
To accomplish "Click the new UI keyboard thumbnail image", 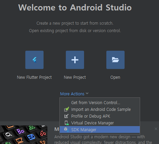I will pos(24,135).
